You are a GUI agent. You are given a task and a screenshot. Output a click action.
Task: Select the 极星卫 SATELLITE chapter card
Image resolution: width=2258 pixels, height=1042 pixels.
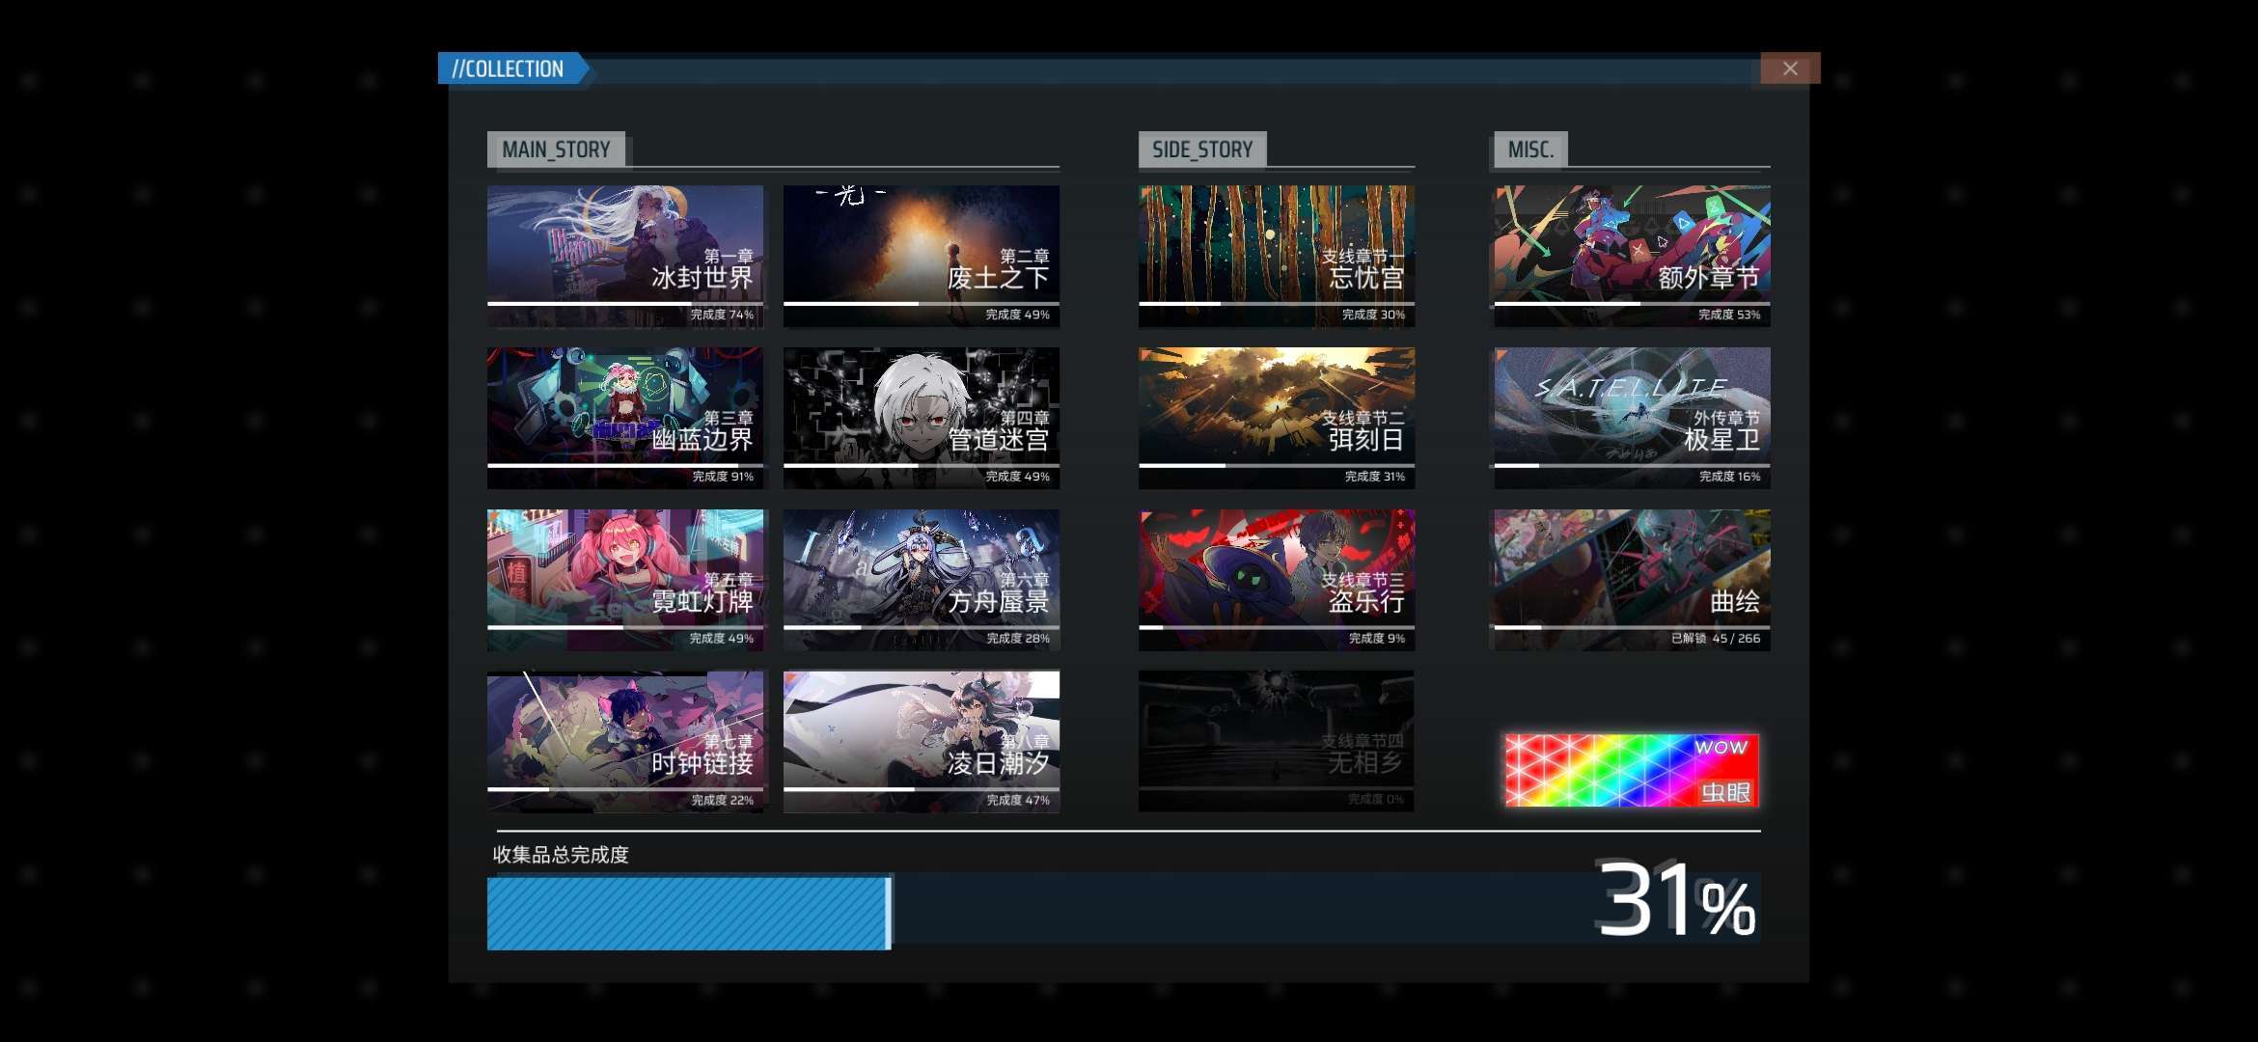click(1632, 418)
